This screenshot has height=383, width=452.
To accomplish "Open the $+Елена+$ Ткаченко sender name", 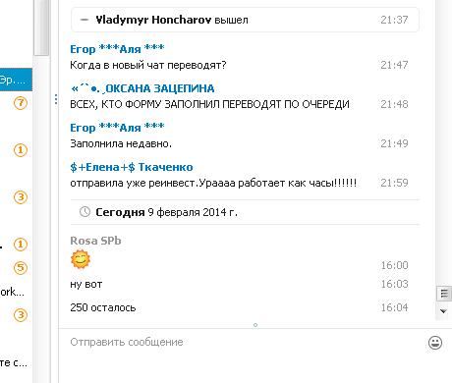I will (132, 167).
